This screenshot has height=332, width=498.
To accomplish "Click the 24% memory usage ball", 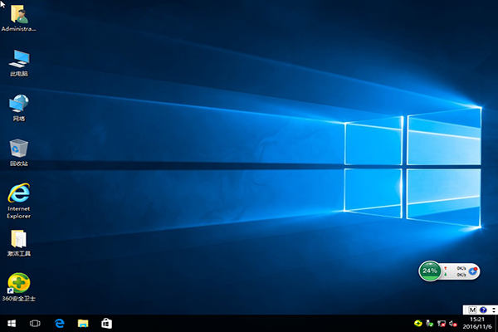I will [x=430, y=271].
